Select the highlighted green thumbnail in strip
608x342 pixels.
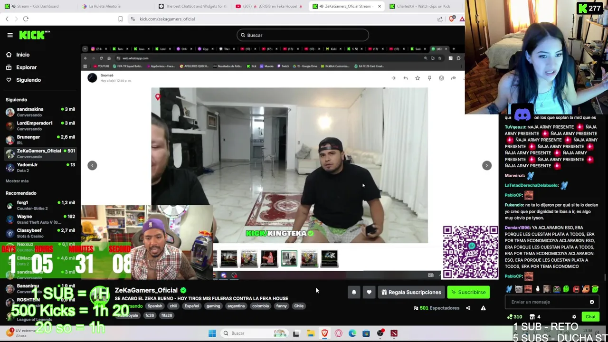tap(289, 258)
